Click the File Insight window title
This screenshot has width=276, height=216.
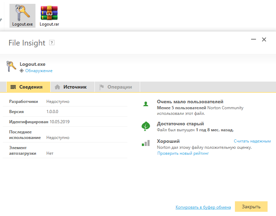pyautogui.click(x=27, y=43)
